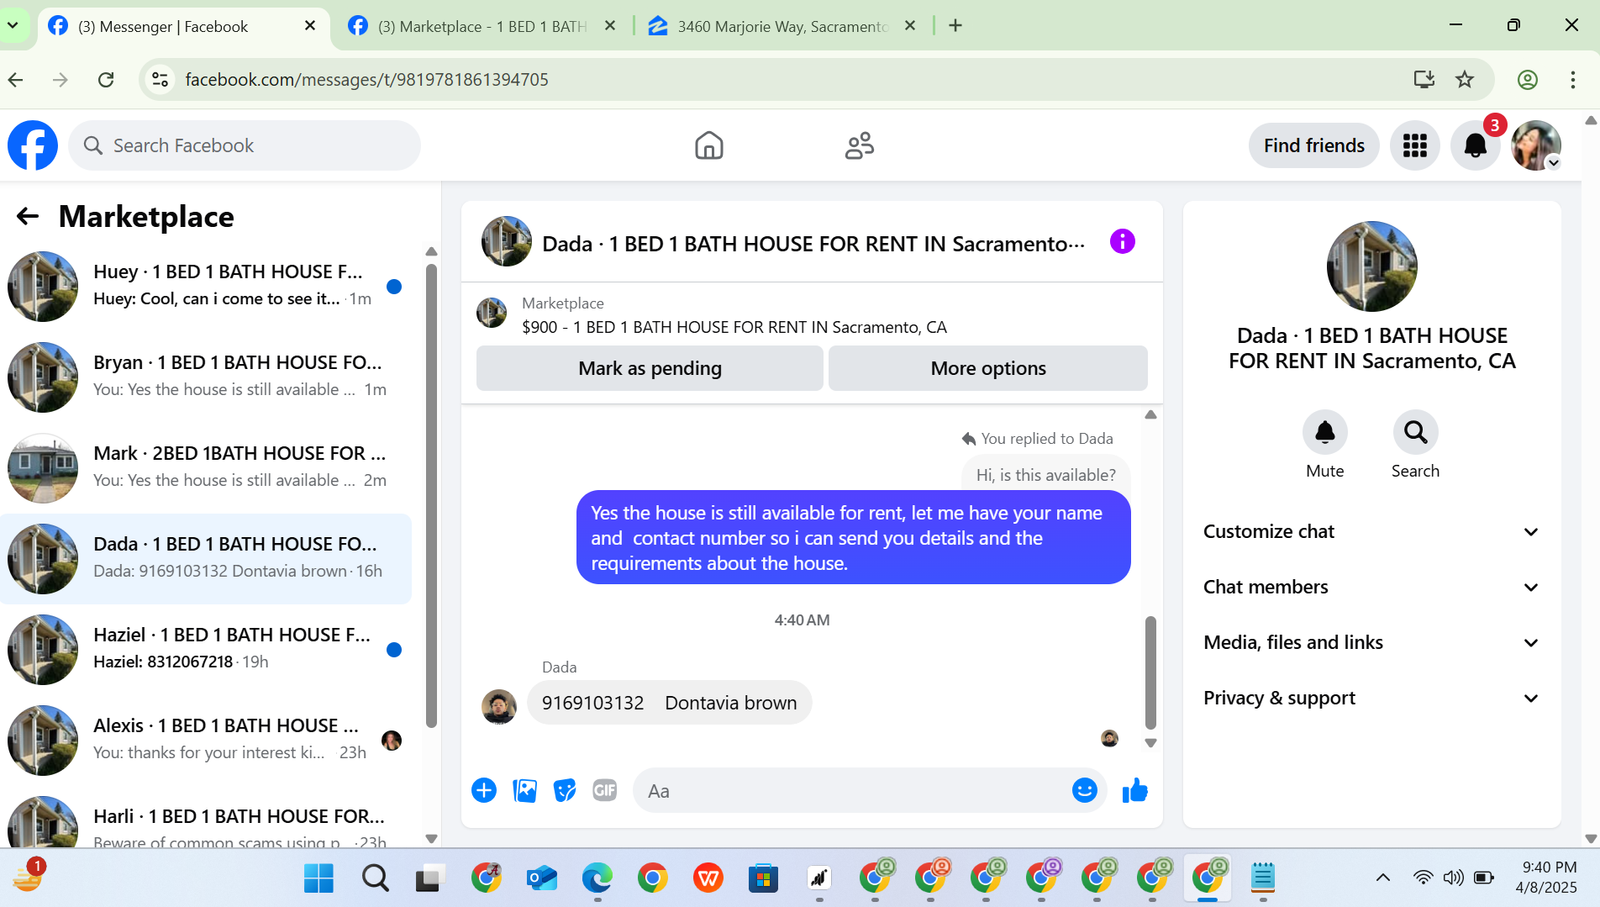Click the browser address bar URL

[366, 80]
